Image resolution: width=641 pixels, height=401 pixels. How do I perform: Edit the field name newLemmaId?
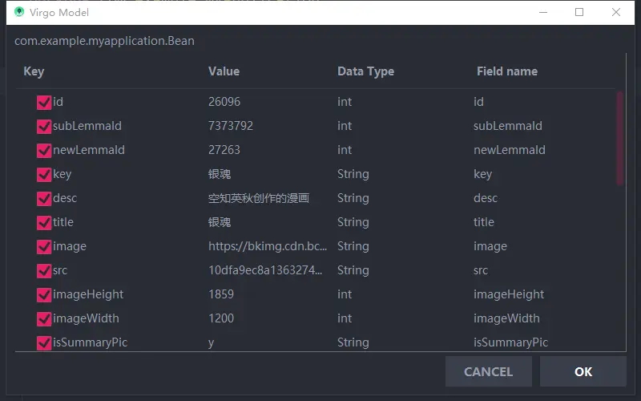[510, 150]
